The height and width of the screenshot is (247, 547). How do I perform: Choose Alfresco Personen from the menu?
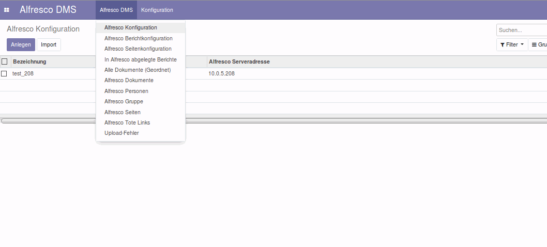pos(141,91)
